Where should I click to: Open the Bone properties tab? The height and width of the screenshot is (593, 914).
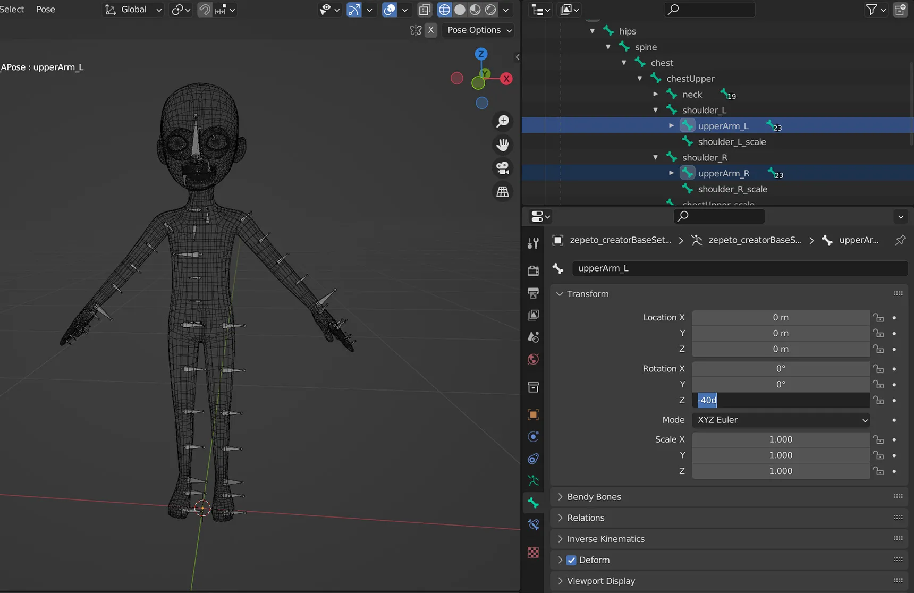(x=533, y=503)
